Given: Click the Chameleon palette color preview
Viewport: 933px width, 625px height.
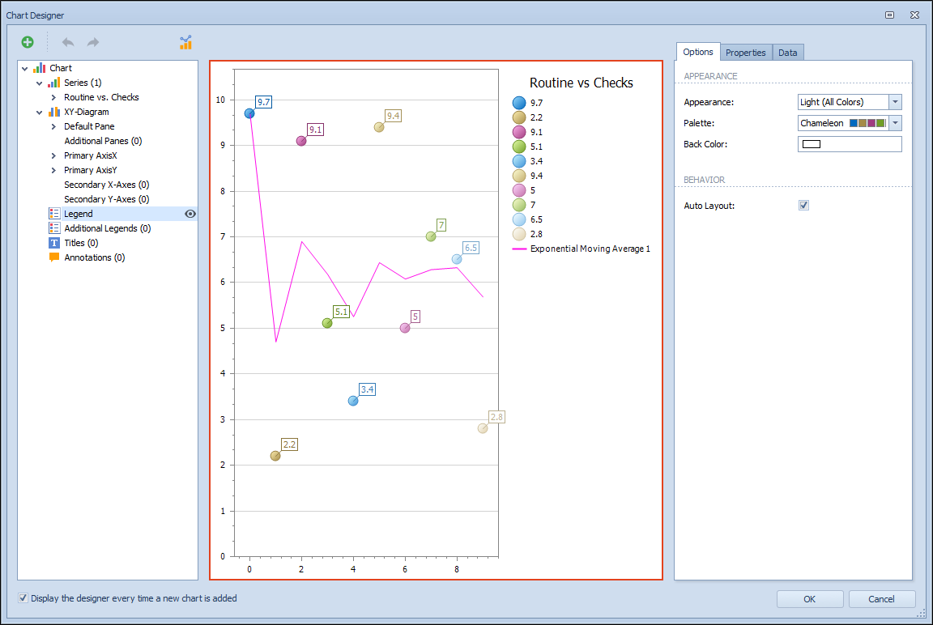Looking at the screenshot, I should pyautogui.click(x=867, y=123).
